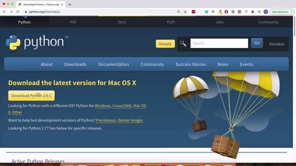
Task: Open the News main menu item
Action: [x=223, y=65]
